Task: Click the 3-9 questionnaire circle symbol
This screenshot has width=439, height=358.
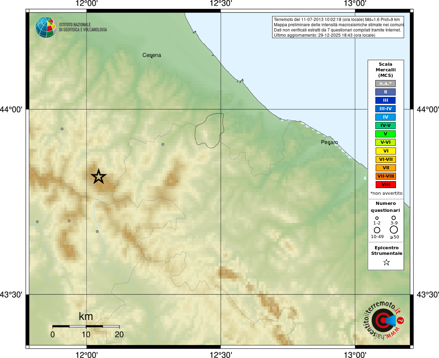Action: click(394, 217)
